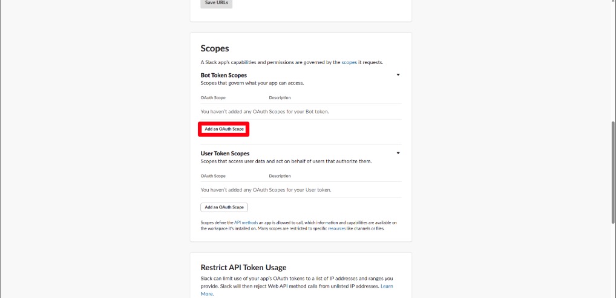Select Description column header under Bot Token Scopes

click(280, 97)
